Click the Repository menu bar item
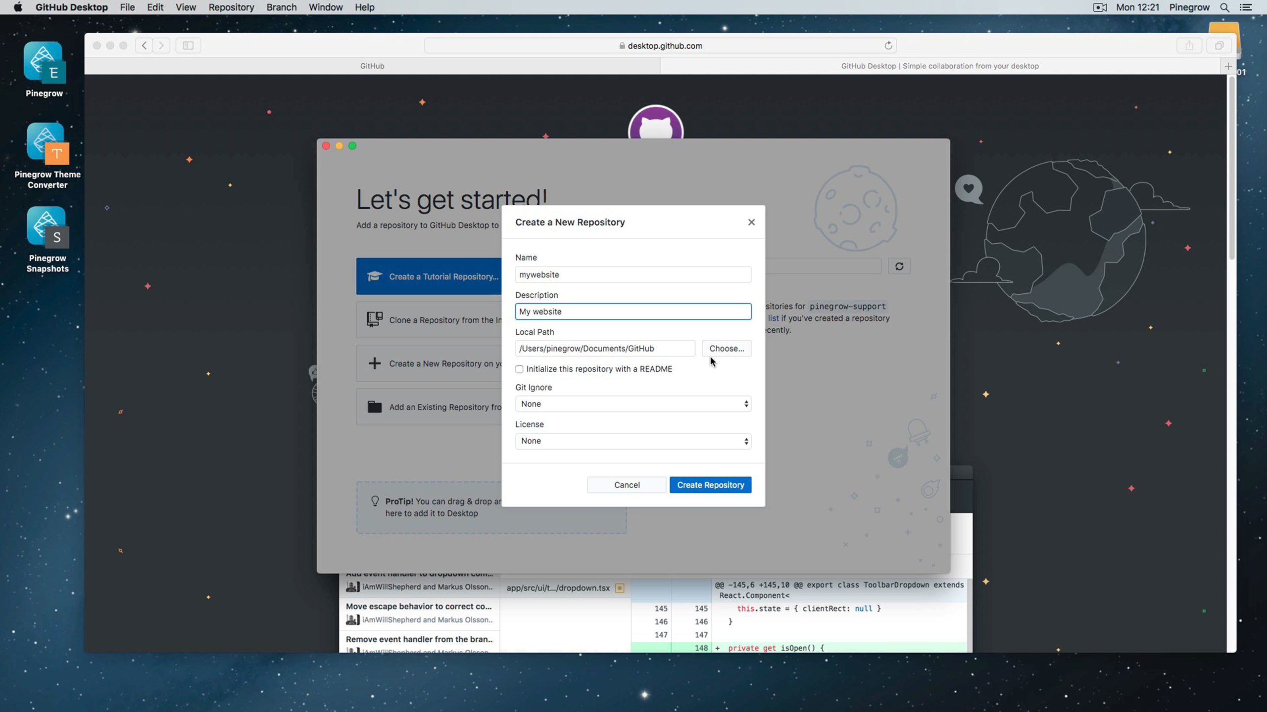Image resolution: width=1267 pixels, height=712 pixels. tap(232, 7)
